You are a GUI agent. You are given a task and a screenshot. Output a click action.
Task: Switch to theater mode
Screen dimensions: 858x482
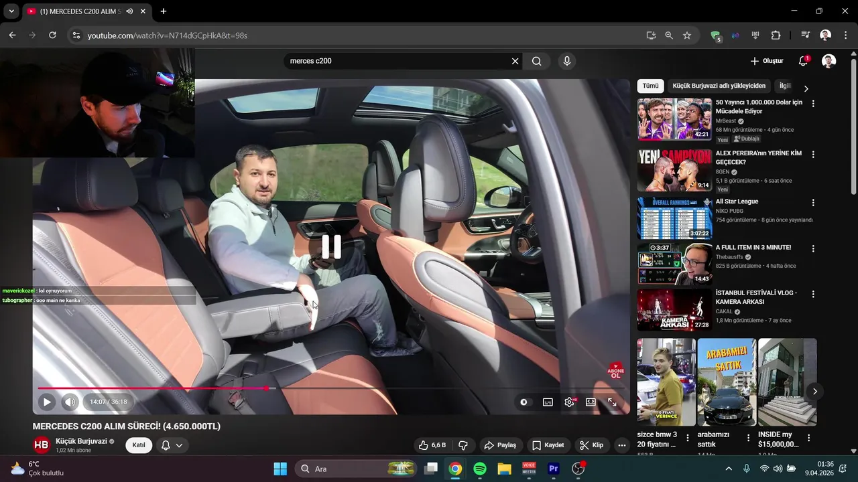tap(591, 402)
